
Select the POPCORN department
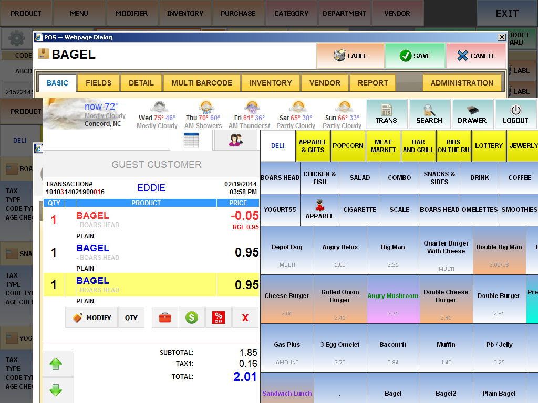coord(348,146)
